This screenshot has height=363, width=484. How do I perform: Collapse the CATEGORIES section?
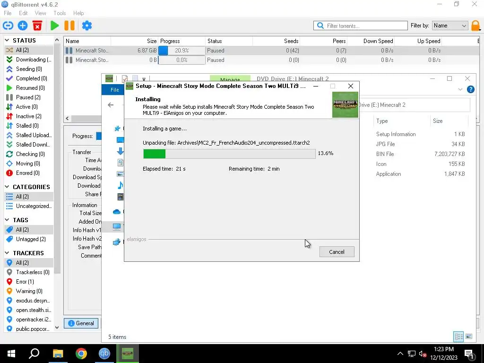pos(7,187)
